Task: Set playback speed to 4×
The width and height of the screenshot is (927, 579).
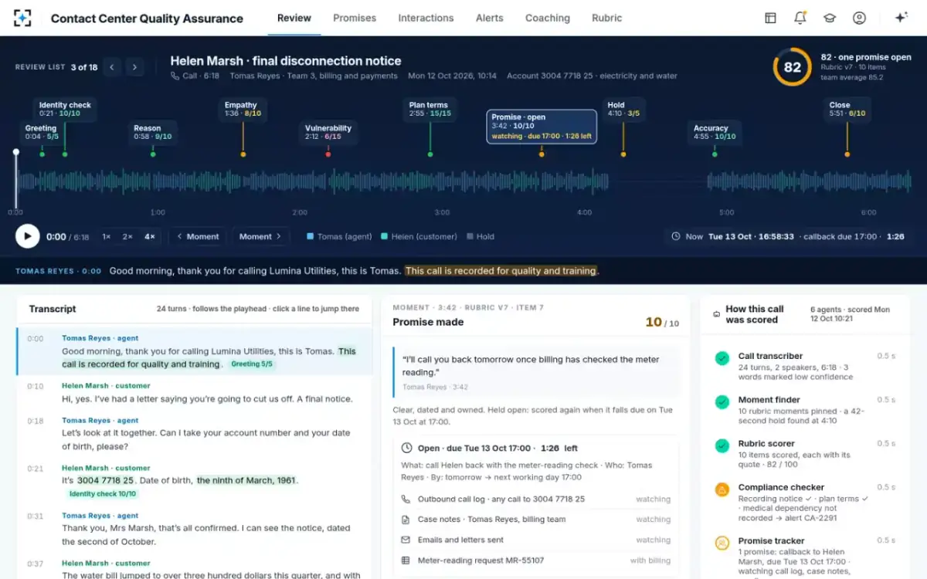Action: [149, 236]
